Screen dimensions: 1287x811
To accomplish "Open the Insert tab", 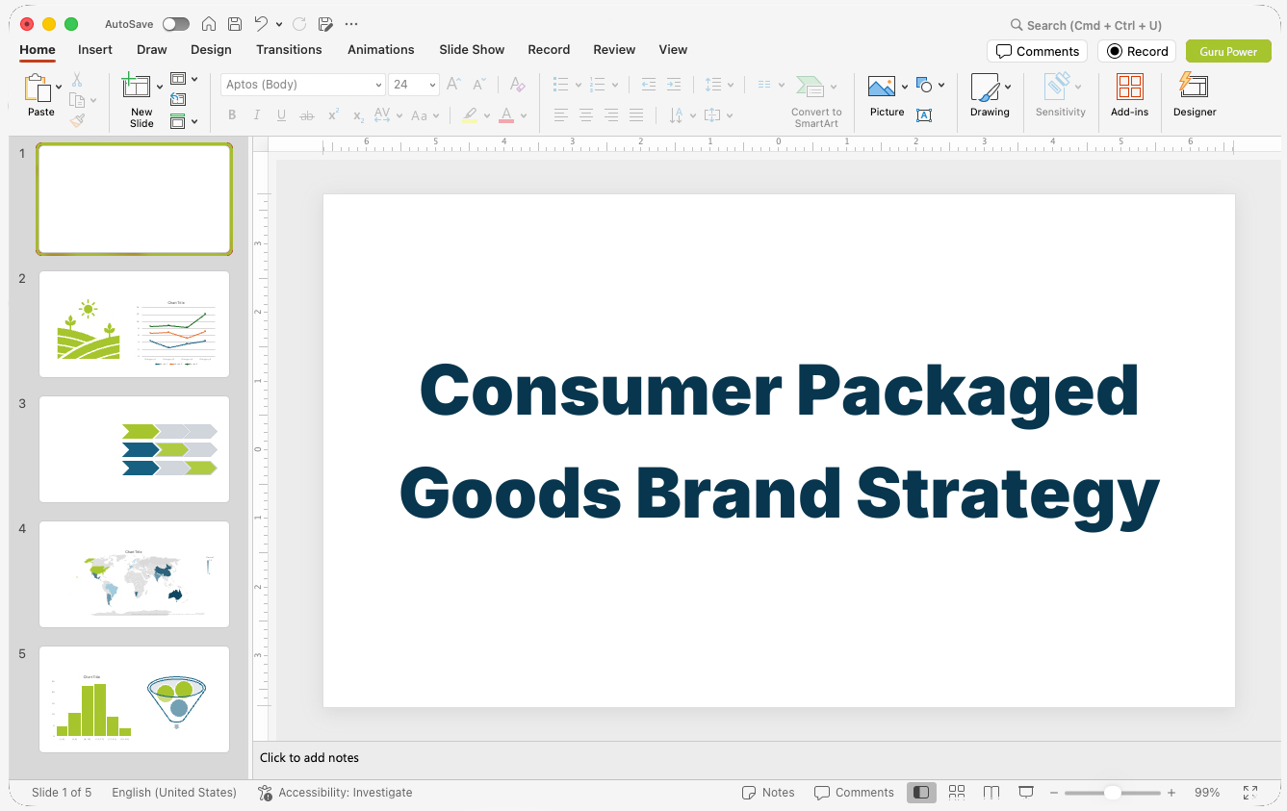I will (x=95, y=50).
